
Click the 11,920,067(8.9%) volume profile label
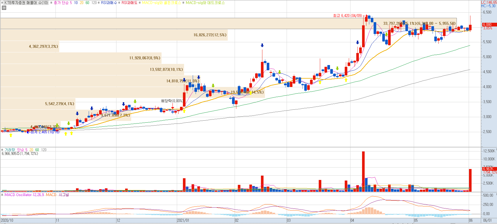tap(145, 58)
